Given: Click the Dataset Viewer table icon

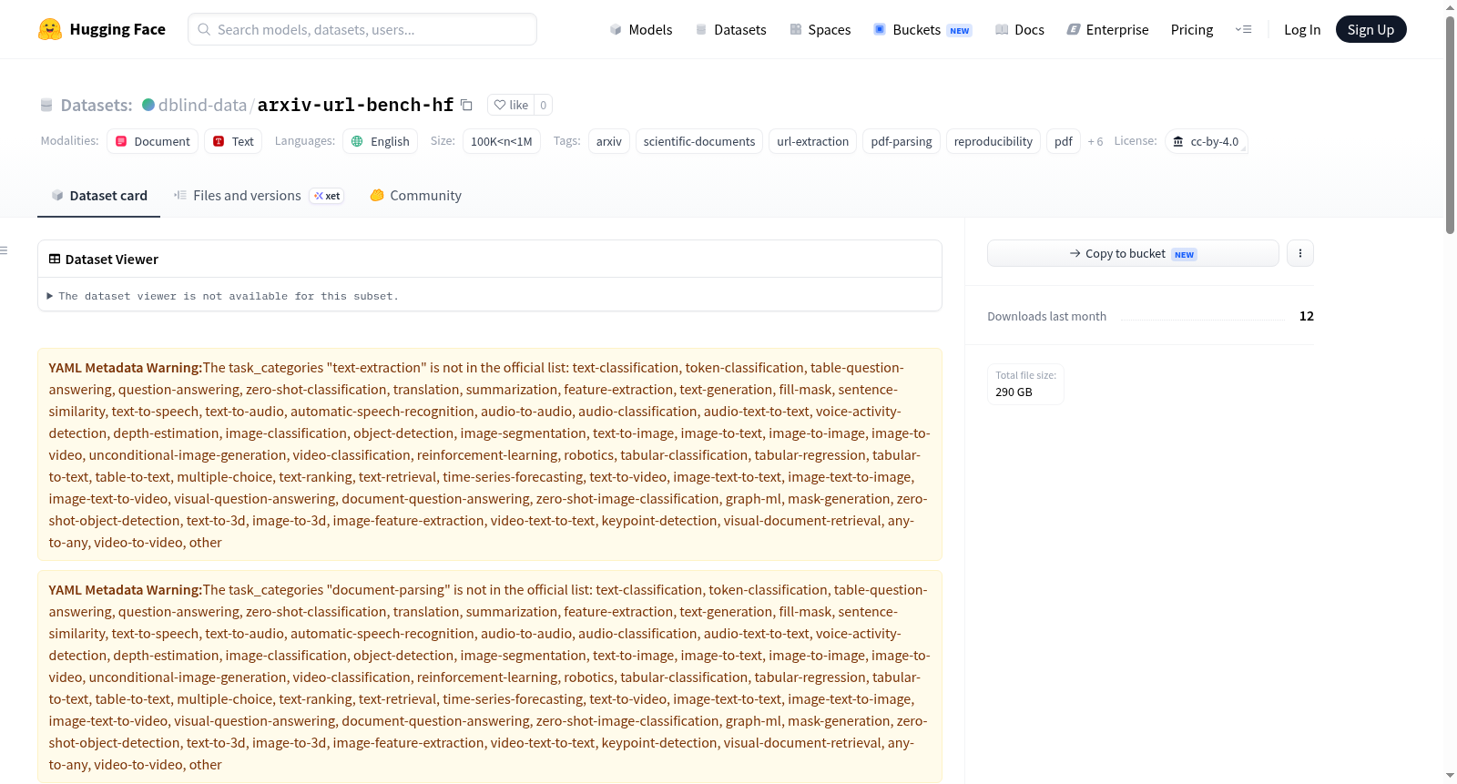Looking at the screenshot, I should point(55,259).
